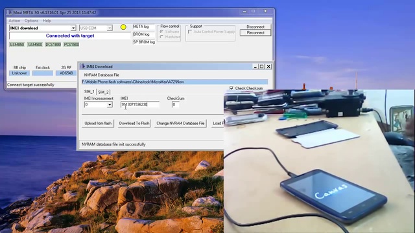
Task: Click the Disconnect button
Action: 255,27
